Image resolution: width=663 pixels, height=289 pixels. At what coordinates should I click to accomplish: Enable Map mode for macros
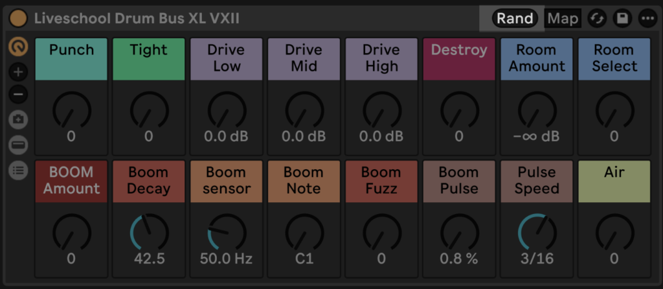click(563, 18)
